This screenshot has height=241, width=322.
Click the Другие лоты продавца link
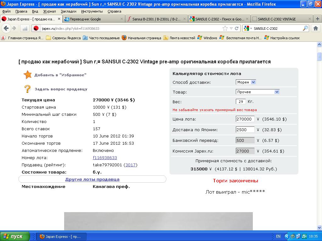[x=92, y=179]
